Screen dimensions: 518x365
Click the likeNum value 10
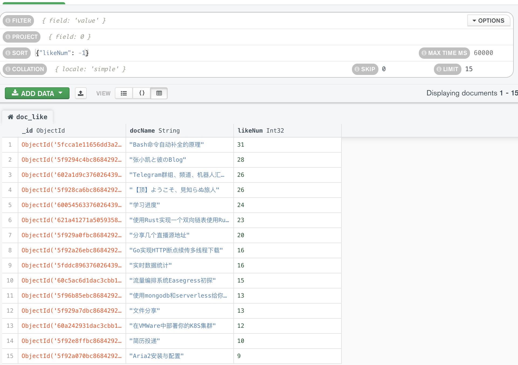click(x=288, y=341)
